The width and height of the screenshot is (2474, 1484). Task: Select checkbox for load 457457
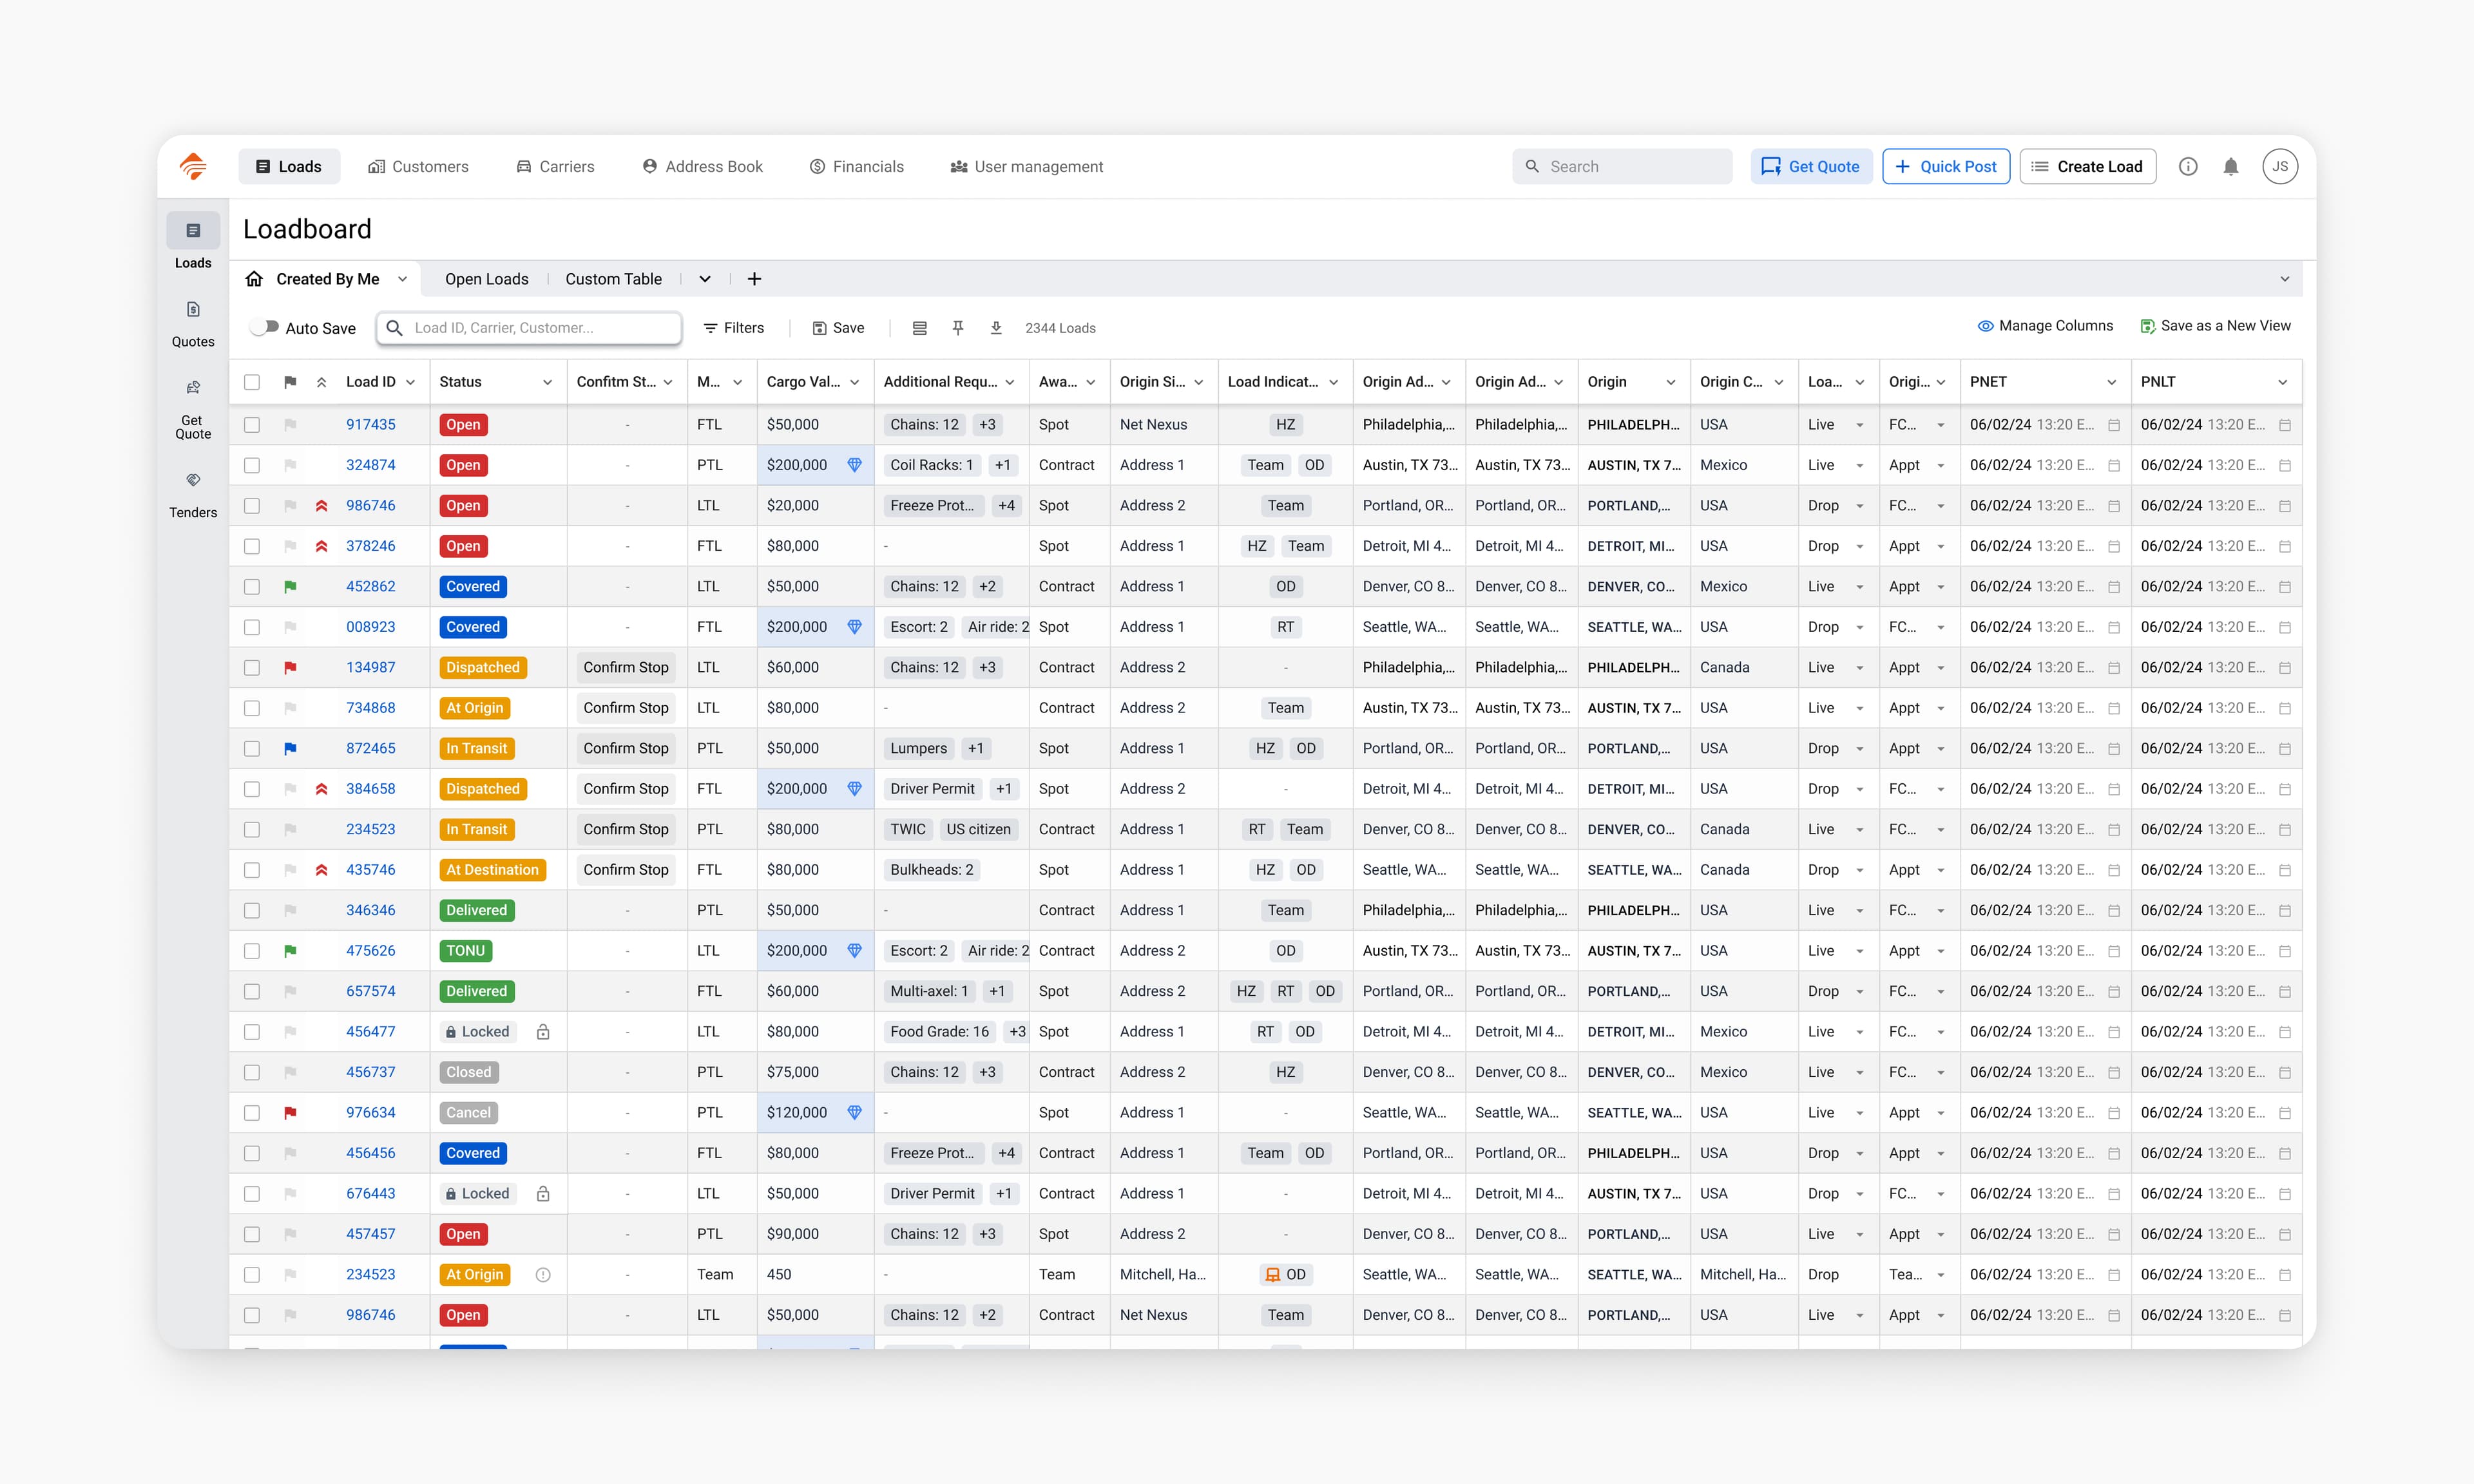(252, 1235)
